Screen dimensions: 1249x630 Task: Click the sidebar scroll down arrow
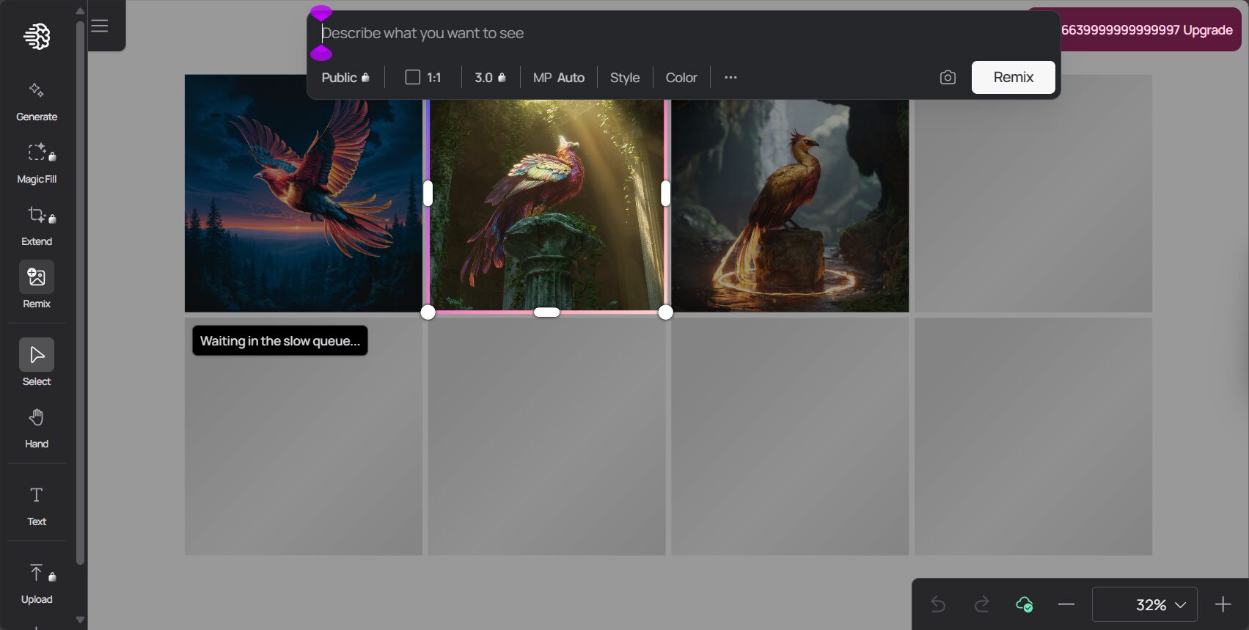pos(80,620)
